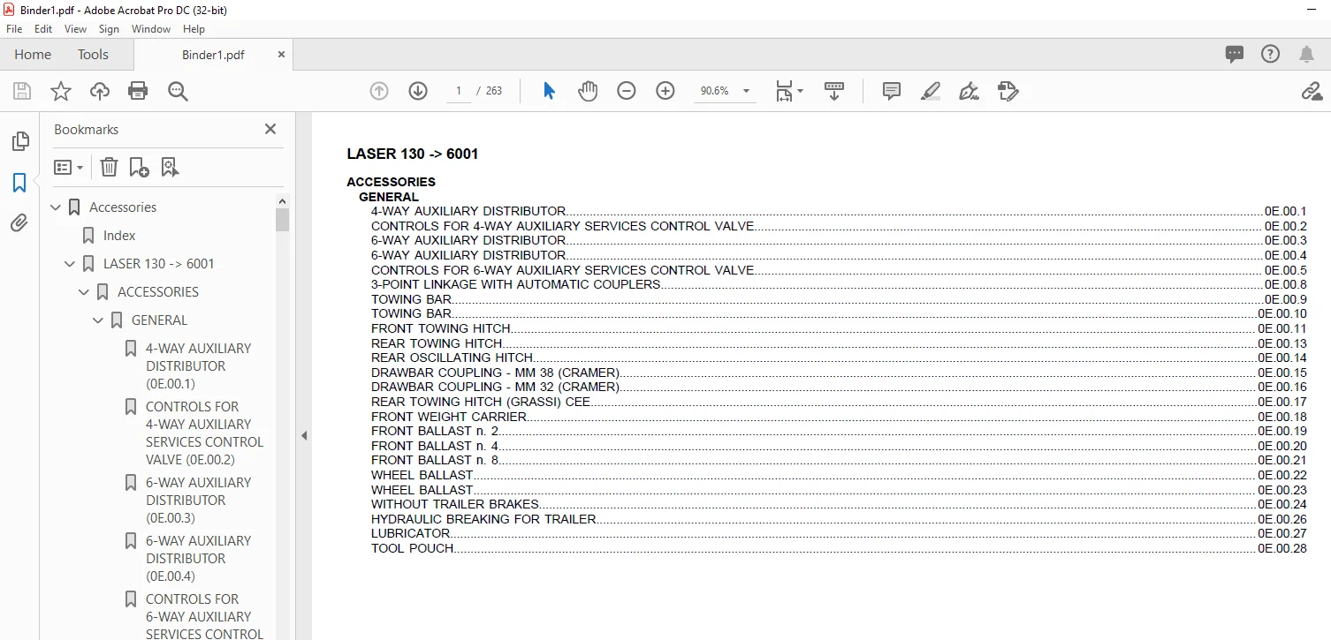1331x640 pixels.
Task: Open the Index bookmark
Action: click(119, 236)
